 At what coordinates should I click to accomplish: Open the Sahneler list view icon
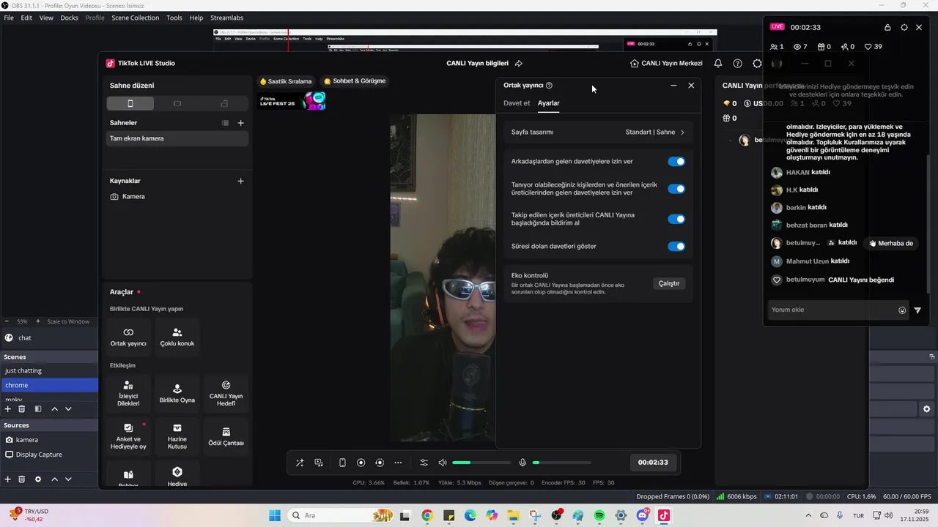[x=225, y=123]
